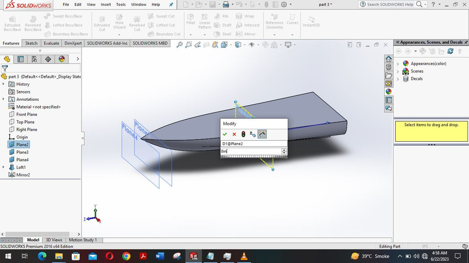
Task: Rebuild model using traffic light icon
Action: (x=243, y=134)
